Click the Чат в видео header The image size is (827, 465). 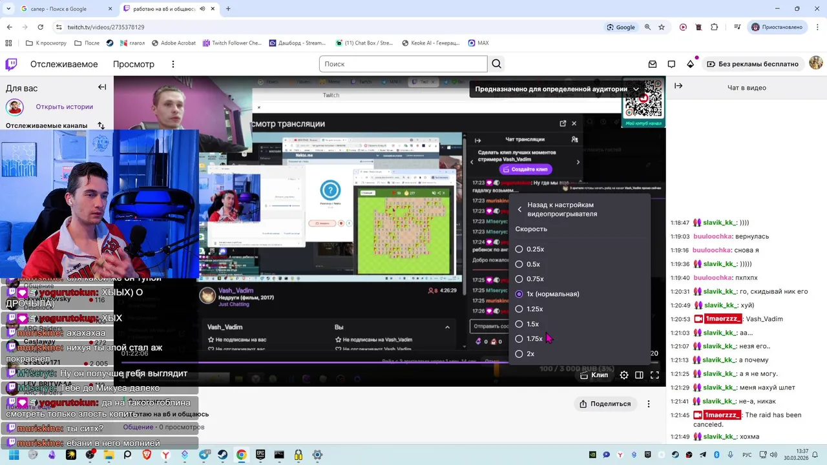pyautogui.click(x=747, y=88)
